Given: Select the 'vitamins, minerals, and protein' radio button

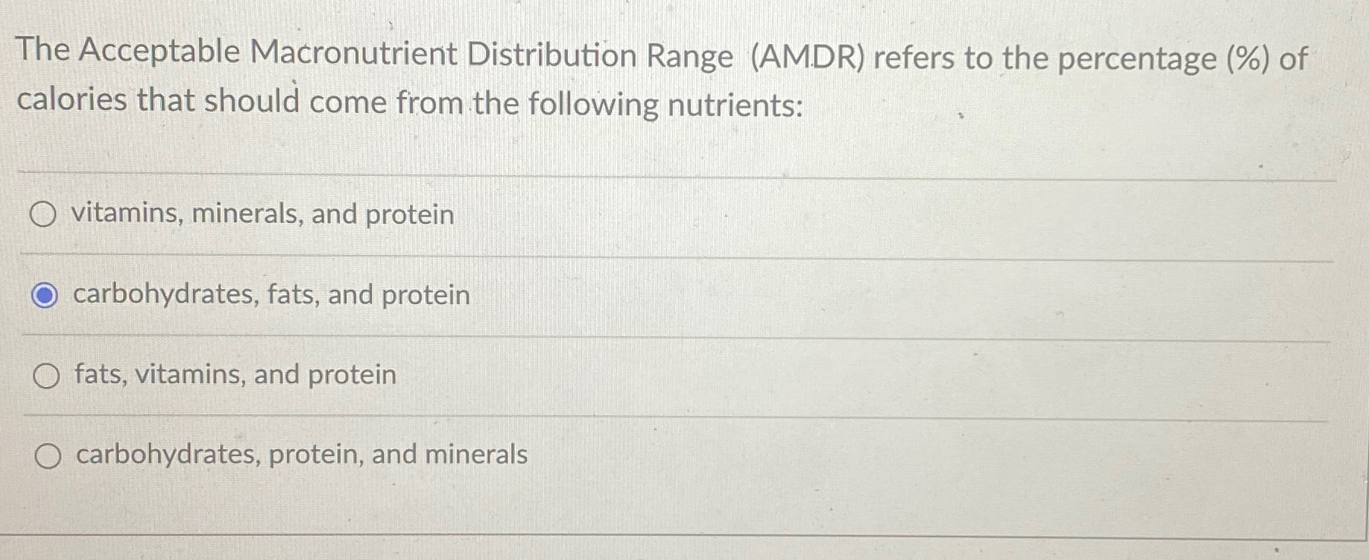Looking at the screenshot, I should click(x=45, y=216).
